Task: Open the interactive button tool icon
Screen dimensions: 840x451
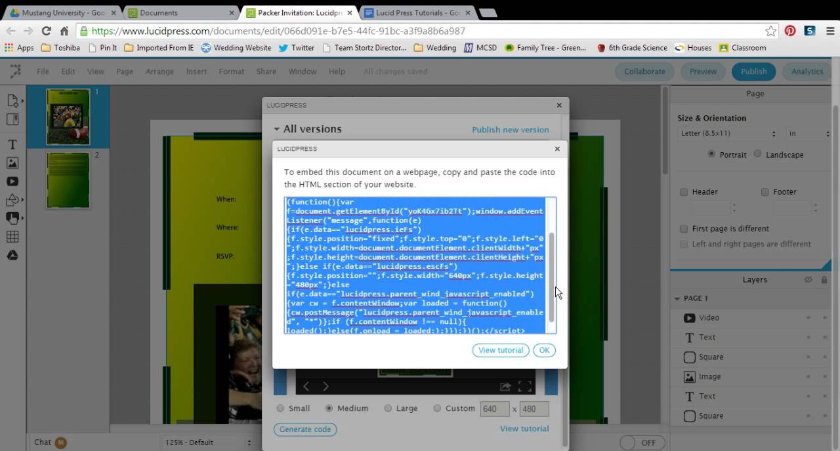Action: pyautogui.click(x=12, y=218)
